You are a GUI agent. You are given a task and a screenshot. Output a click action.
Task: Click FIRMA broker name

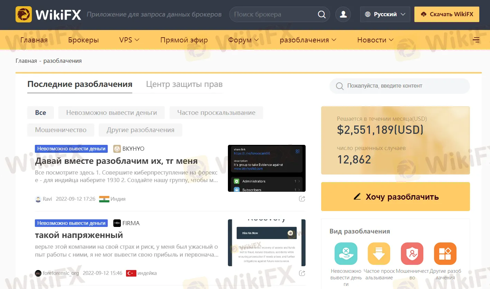coord(131,223)
